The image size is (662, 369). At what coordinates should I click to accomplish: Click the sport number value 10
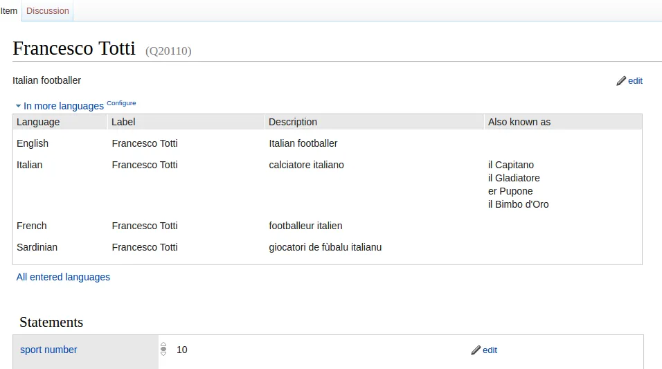182,350
